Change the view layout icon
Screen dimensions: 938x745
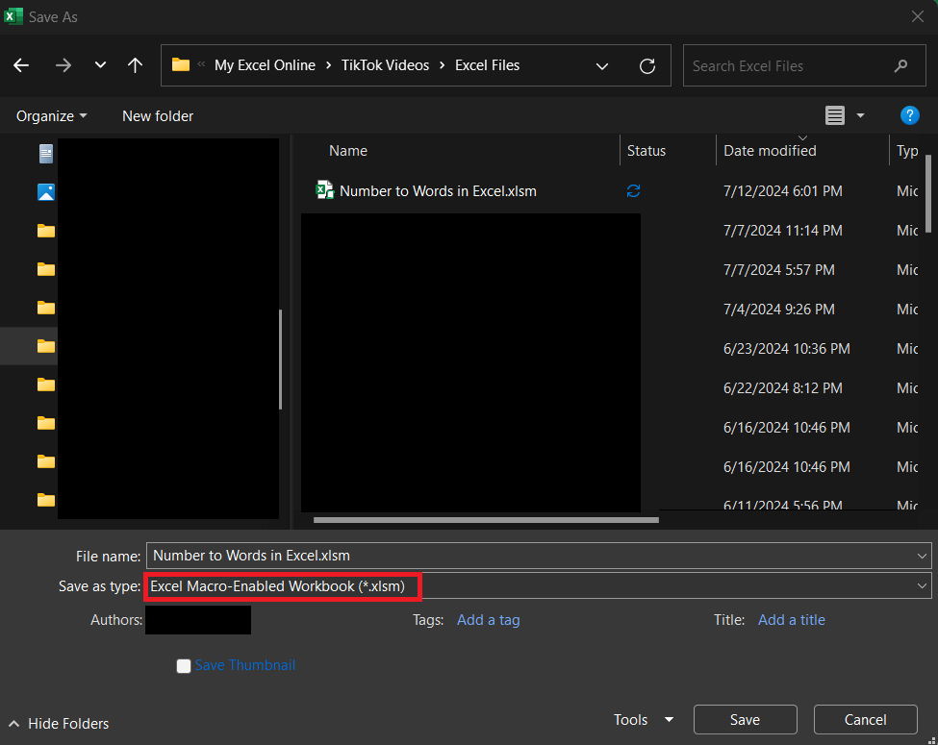click(834, 115)
